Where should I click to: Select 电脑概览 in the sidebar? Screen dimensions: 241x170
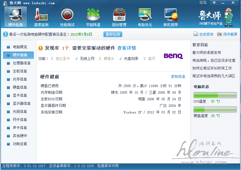point(20,47)
